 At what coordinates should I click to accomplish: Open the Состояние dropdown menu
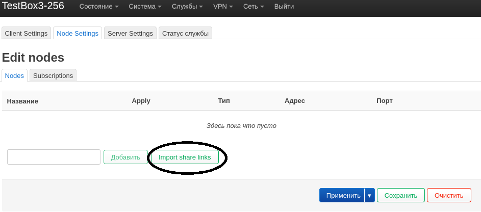coord(99,7)
